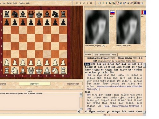This screenshot has width=159, height=119.
Task: Open the Outils menu
Action: click(15, 3)
